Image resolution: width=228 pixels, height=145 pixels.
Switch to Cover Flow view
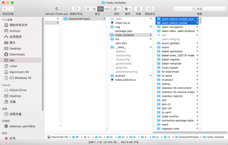tap(107, 9)
